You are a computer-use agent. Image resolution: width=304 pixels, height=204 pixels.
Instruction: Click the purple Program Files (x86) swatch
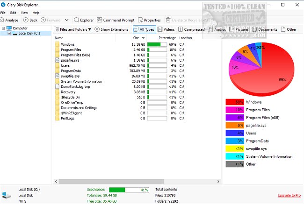click(x=235, y=118)
